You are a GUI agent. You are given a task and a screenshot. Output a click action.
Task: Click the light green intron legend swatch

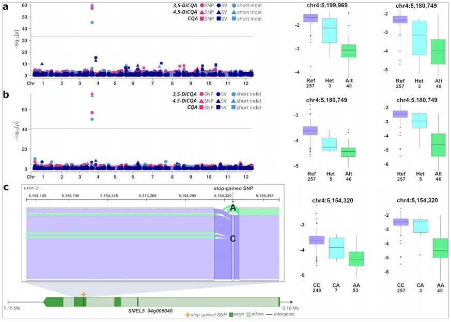pyautogui.click(x=248, y=314)
